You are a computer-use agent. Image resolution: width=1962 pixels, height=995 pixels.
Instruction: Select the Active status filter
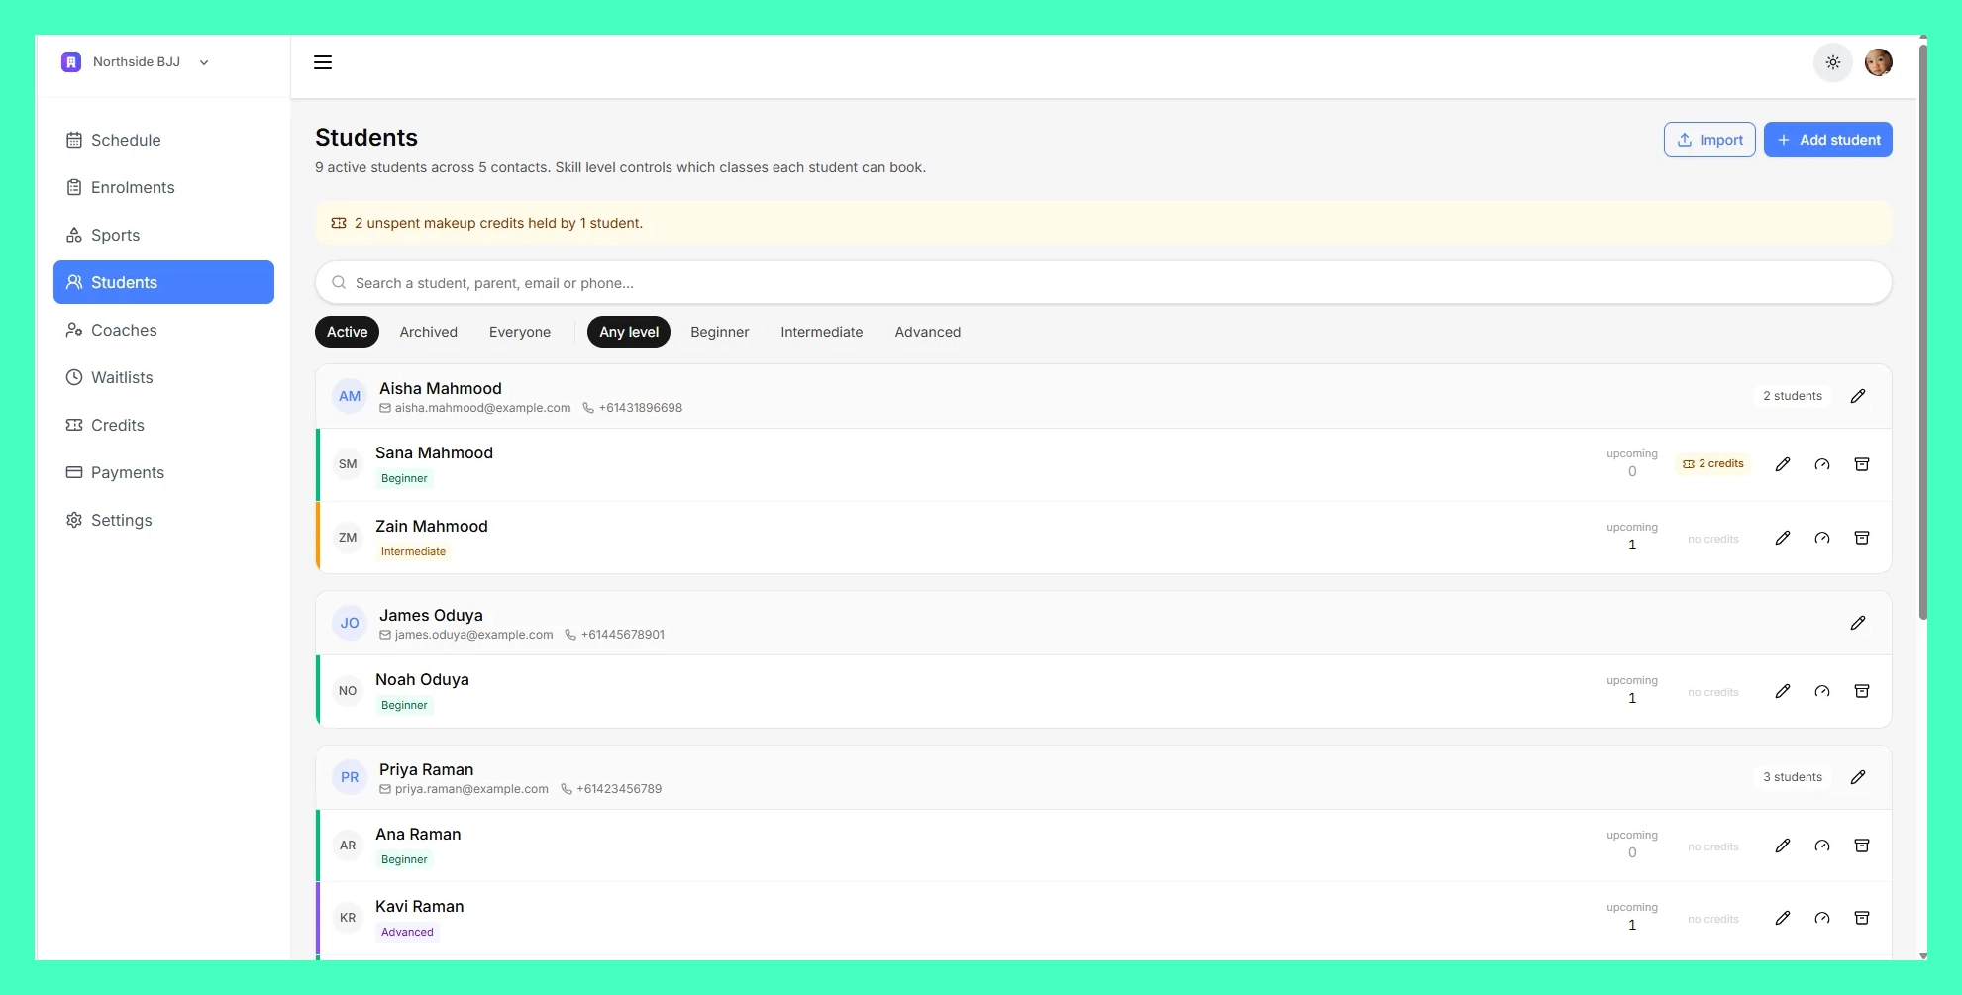click(x=347, y=332)
